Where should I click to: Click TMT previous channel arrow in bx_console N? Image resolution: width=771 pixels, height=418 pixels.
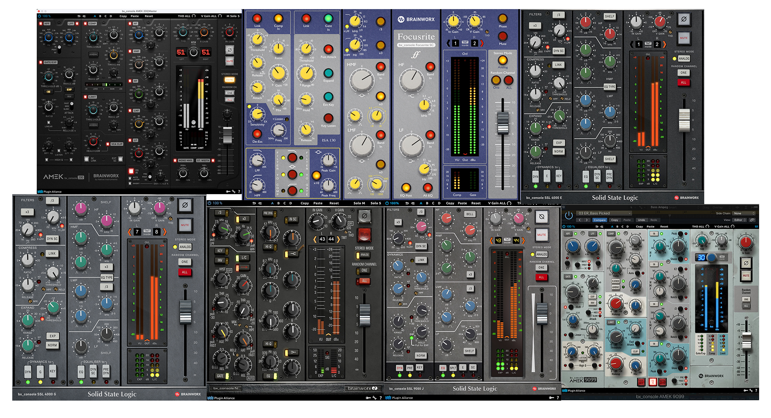[315, 239]
